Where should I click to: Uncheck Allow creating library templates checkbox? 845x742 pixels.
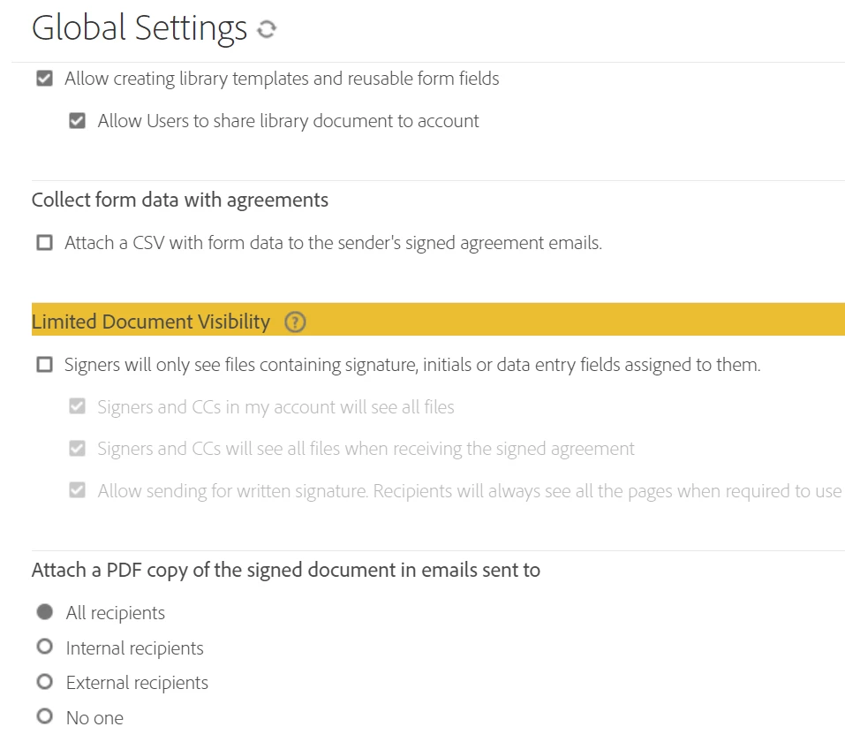click(x=44, y=79)
